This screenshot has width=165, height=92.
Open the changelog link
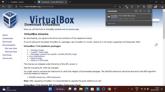[x=35, y=68]
